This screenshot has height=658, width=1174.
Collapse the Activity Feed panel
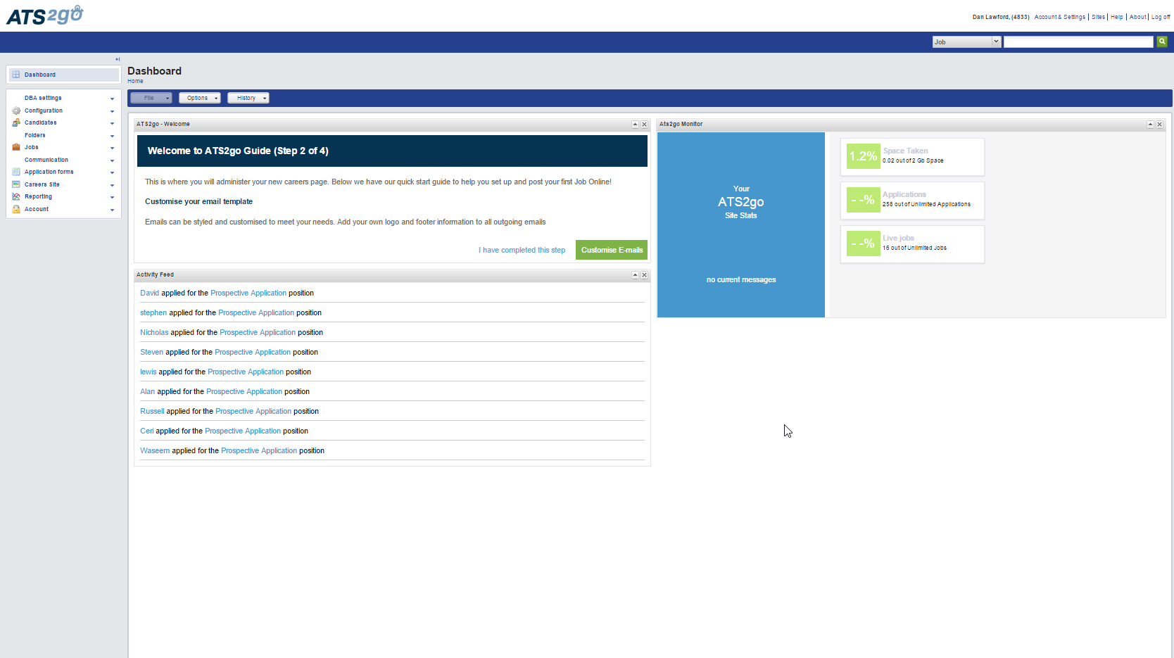pos(635,275)
